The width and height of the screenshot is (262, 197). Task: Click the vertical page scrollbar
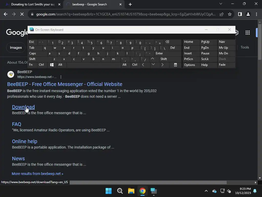(260, 42)
